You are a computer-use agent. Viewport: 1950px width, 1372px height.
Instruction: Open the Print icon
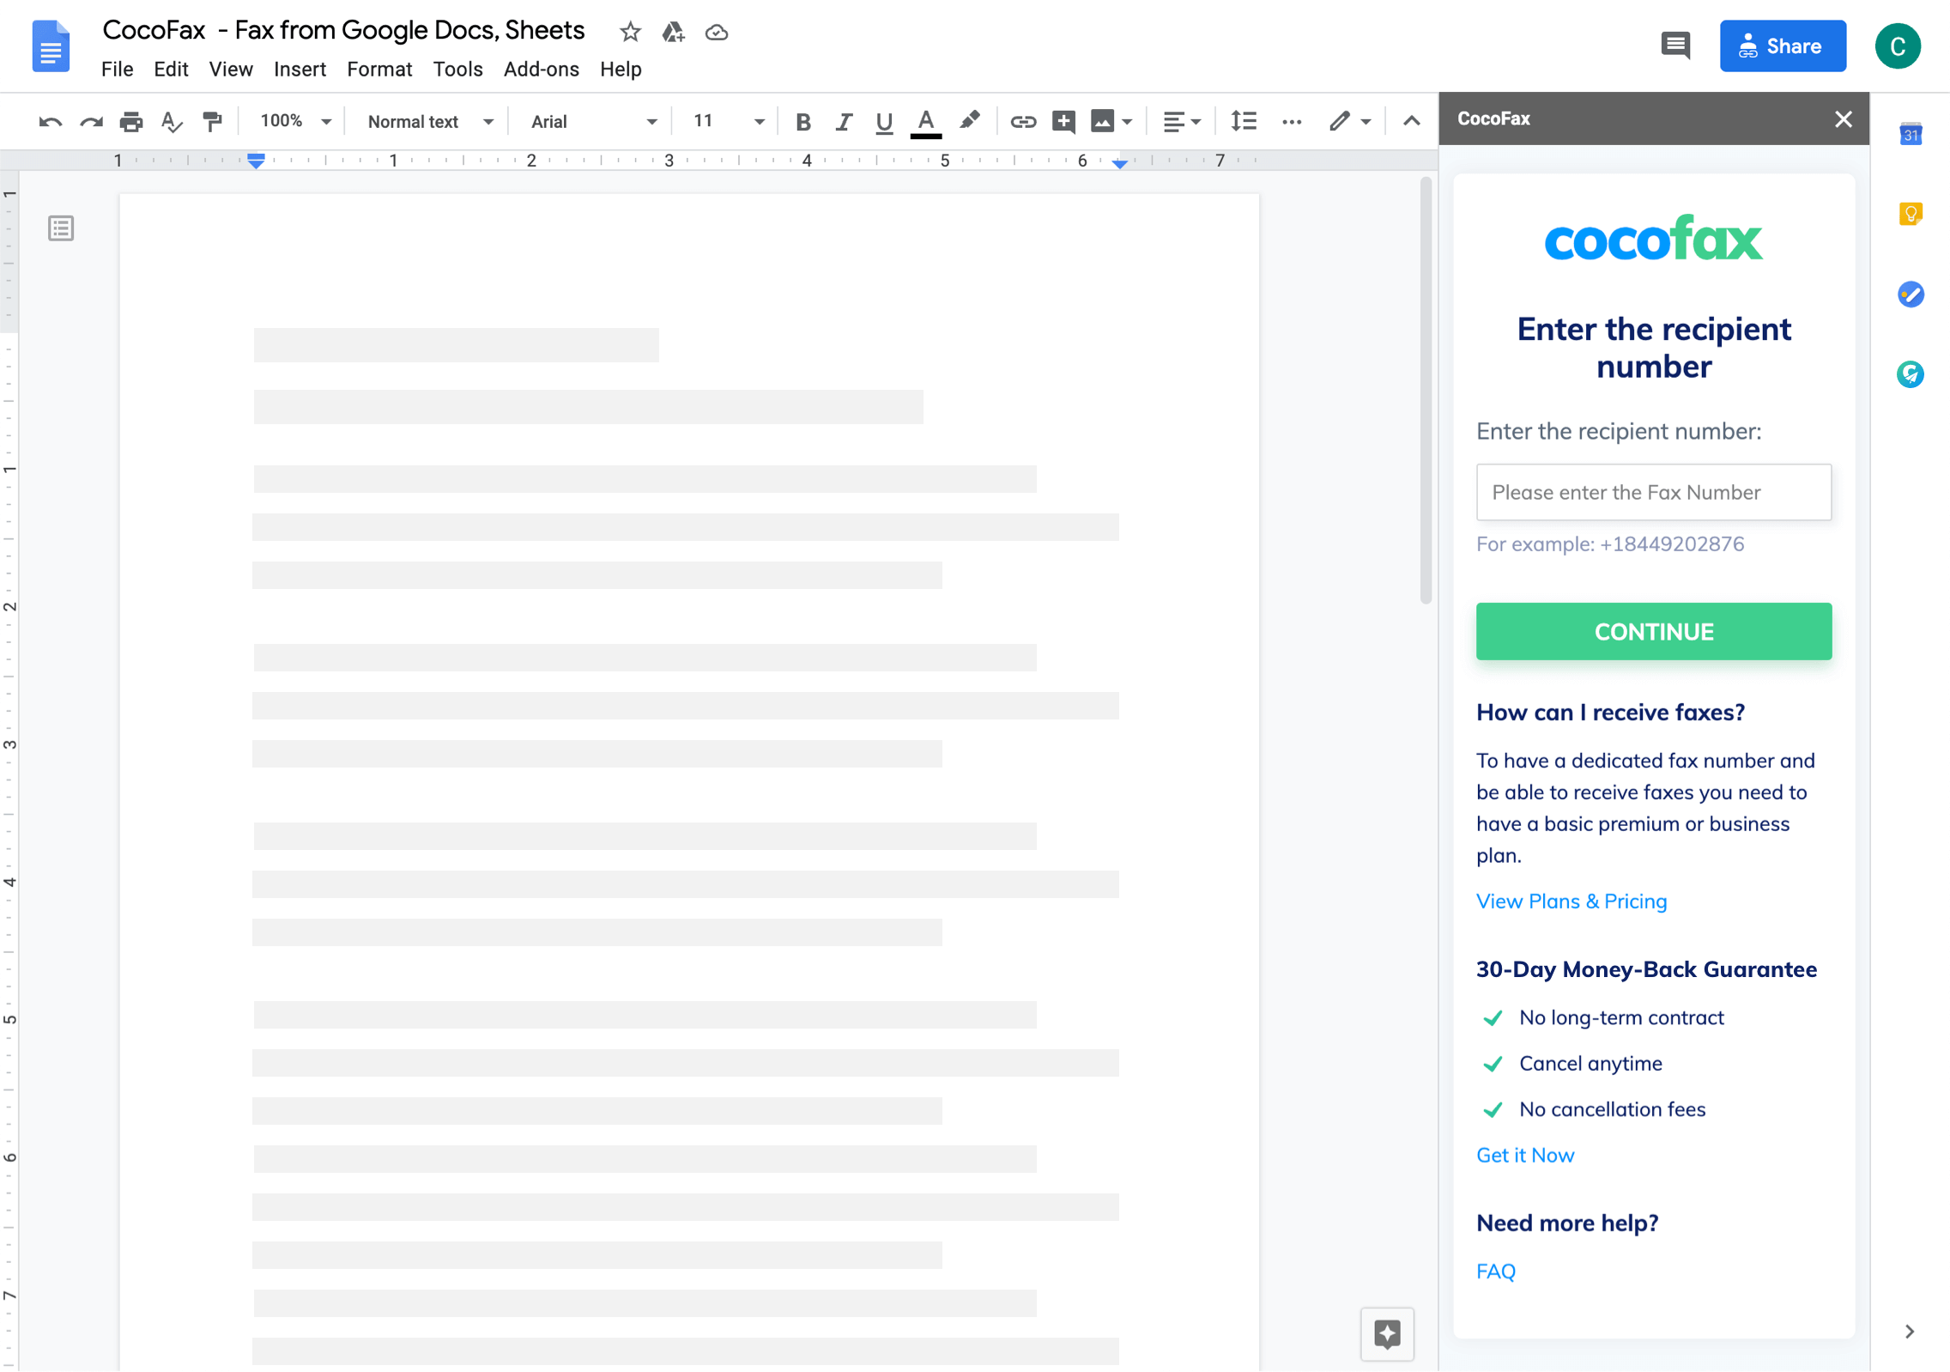tap(131, 121)
